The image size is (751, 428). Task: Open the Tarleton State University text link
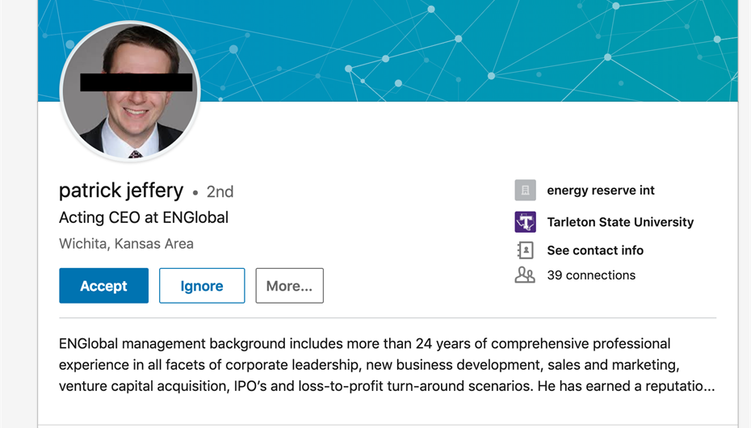620,222
